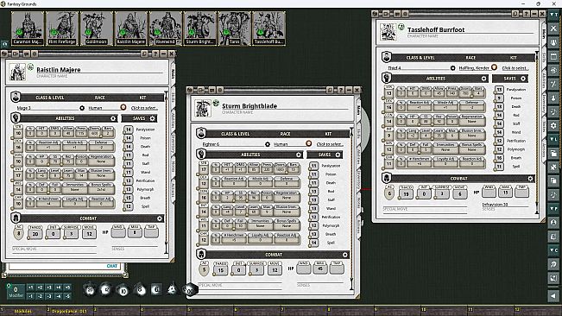Open Abilities settings gear in Raistlin sheet
562x316 pixels.
pyautogui.click(x=113, y=118)
